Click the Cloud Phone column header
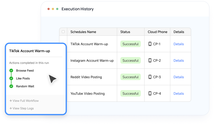215x125 pixels. (x=158, y=32)
